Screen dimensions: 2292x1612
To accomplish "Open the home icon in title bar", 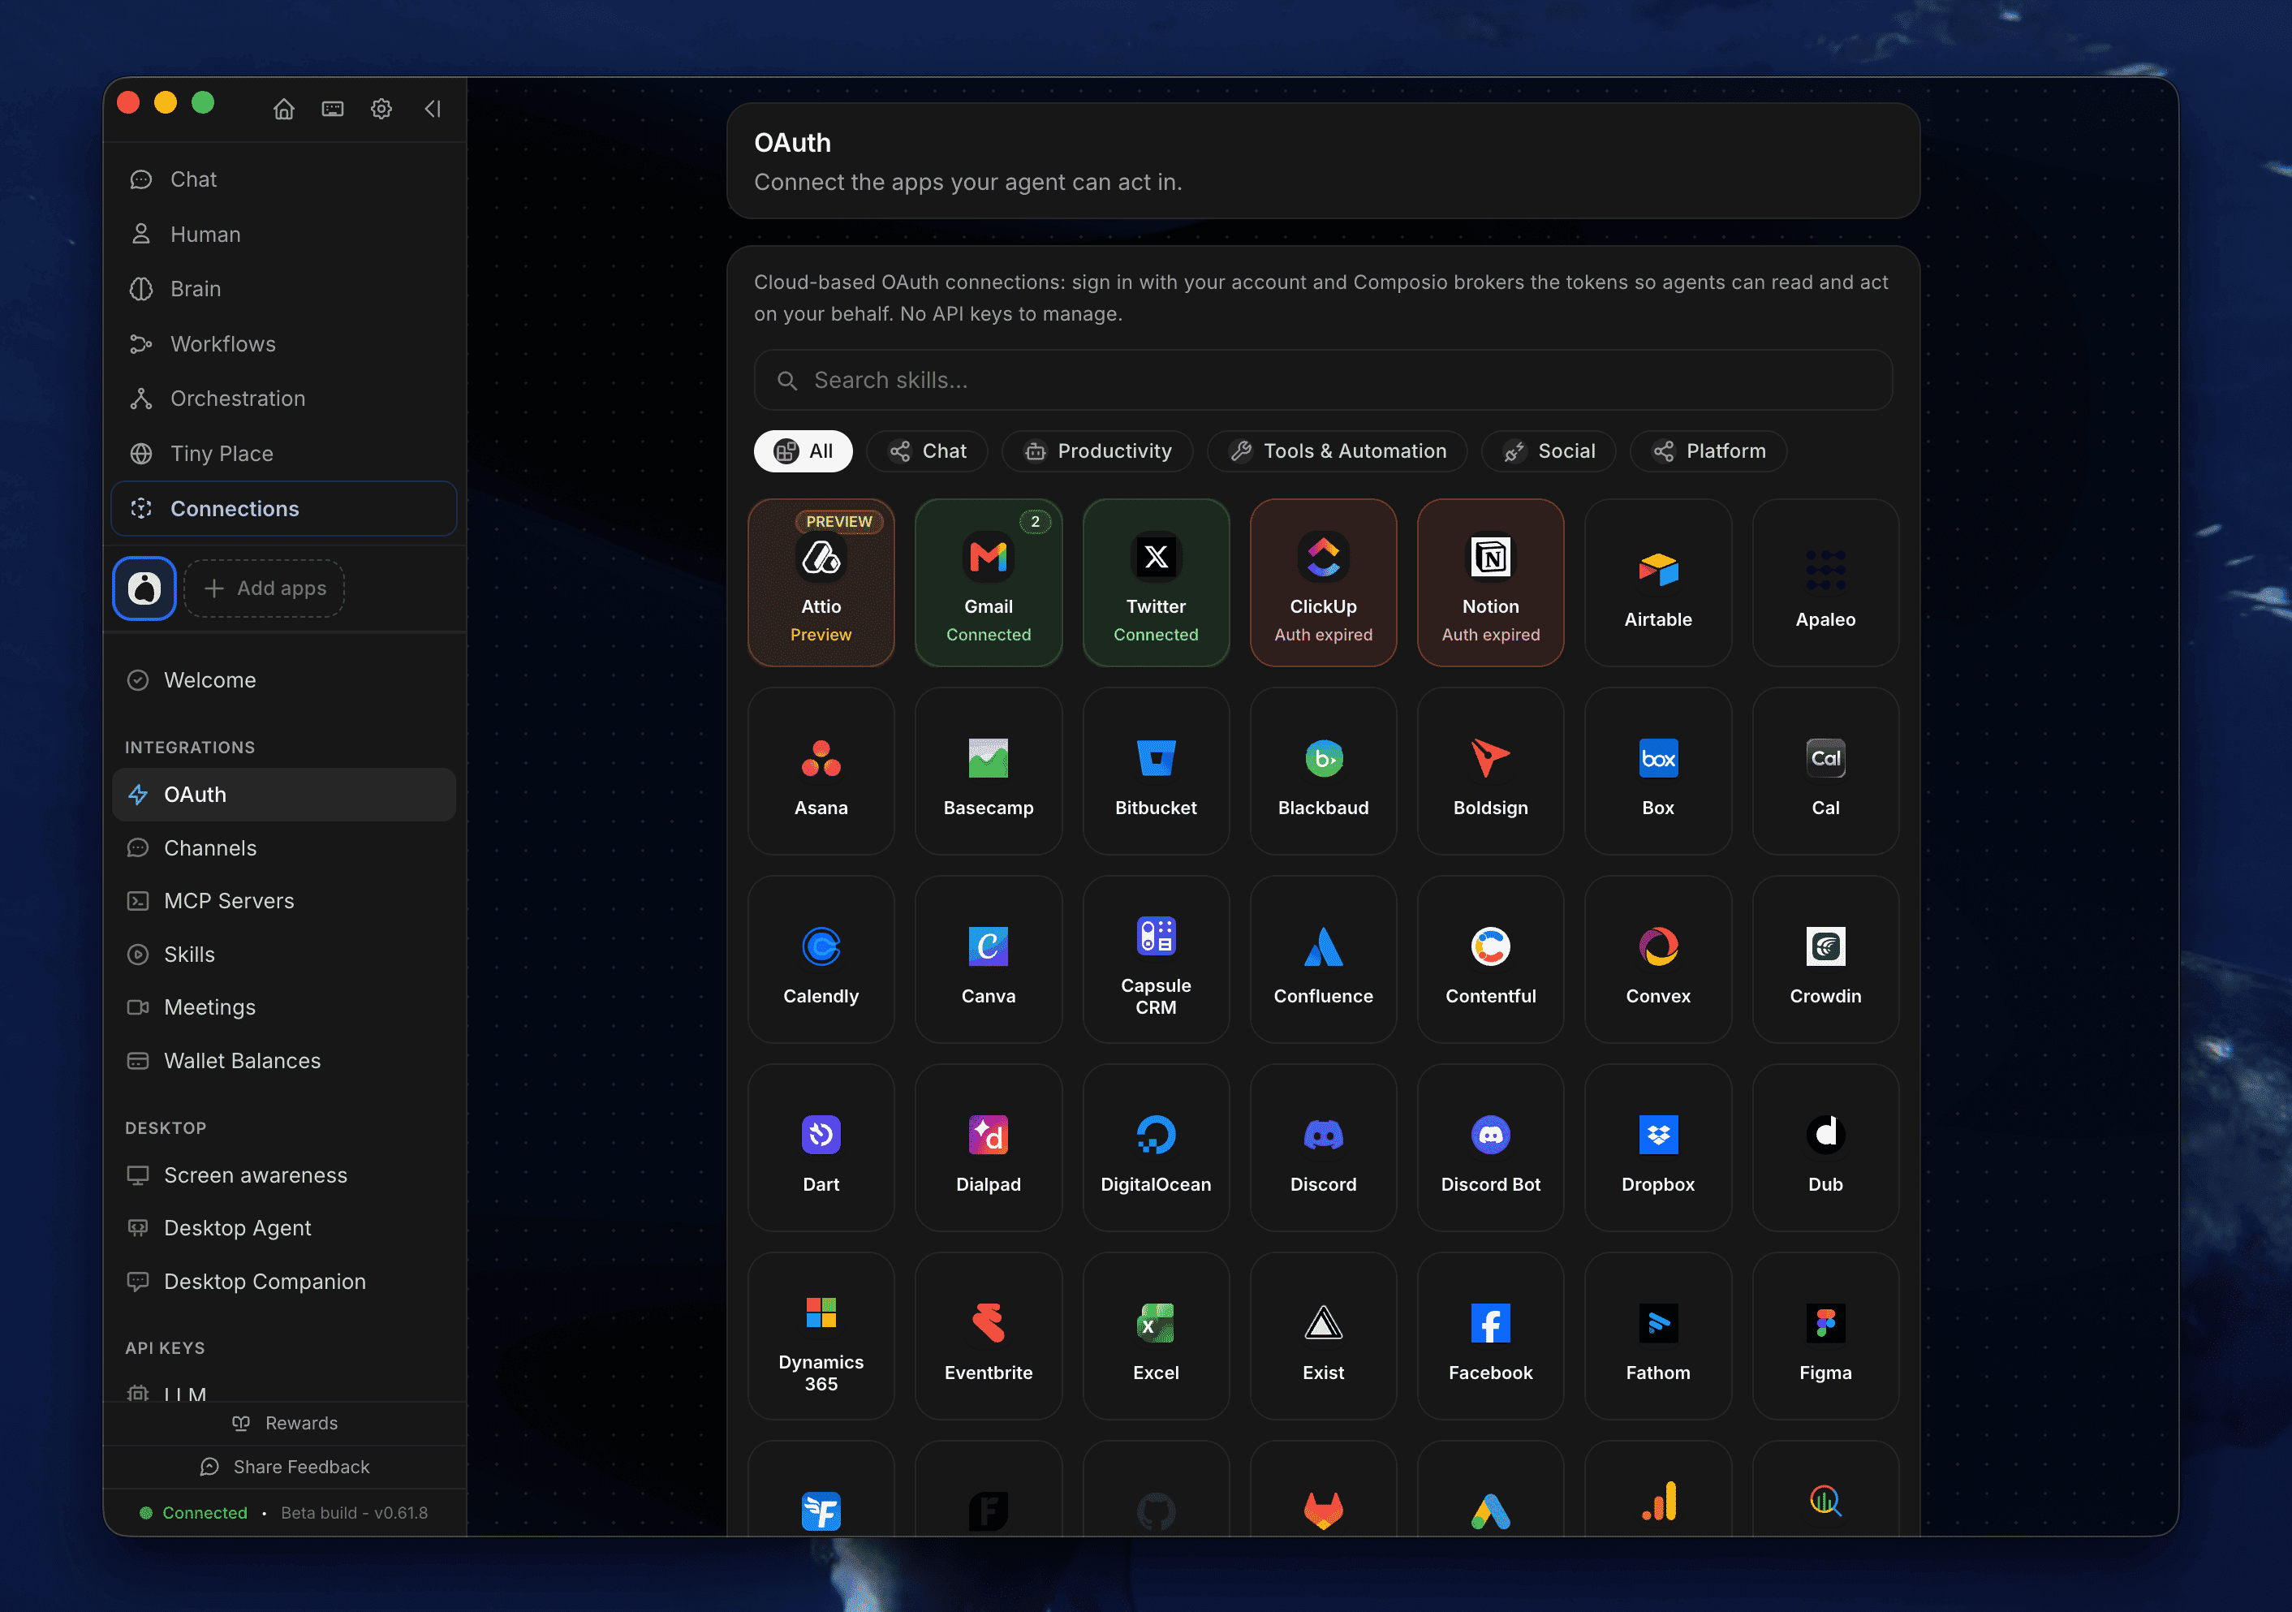I will tap(285, 109).
